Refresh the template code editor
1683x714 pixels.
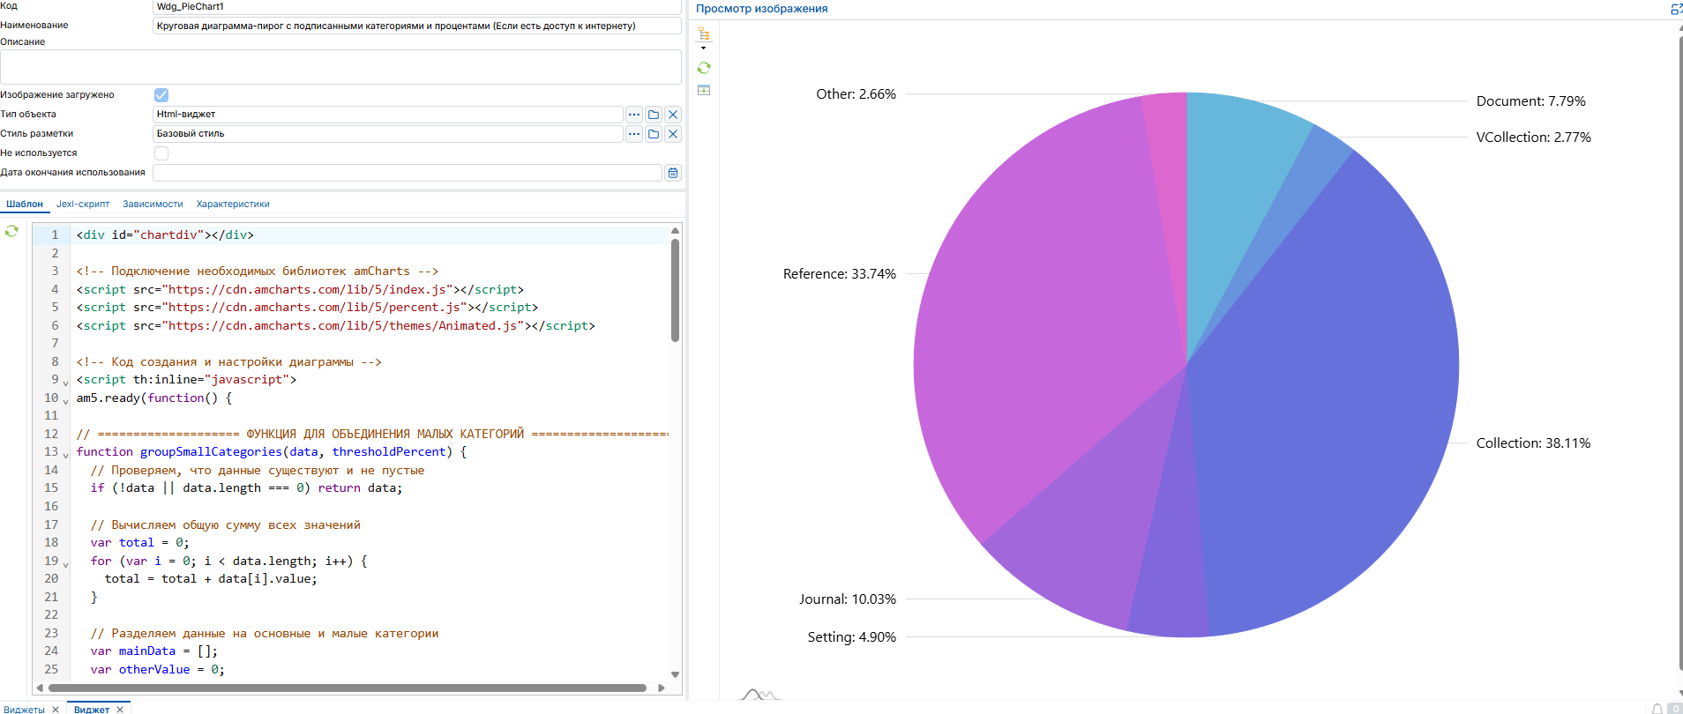11,231
